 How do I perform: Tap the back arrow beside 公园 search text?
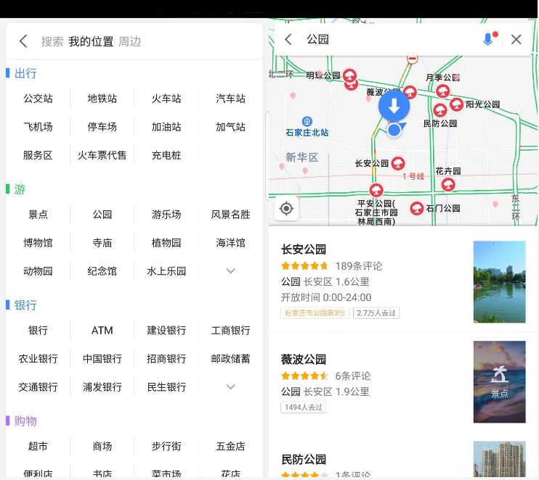click(x=288, y=39)
